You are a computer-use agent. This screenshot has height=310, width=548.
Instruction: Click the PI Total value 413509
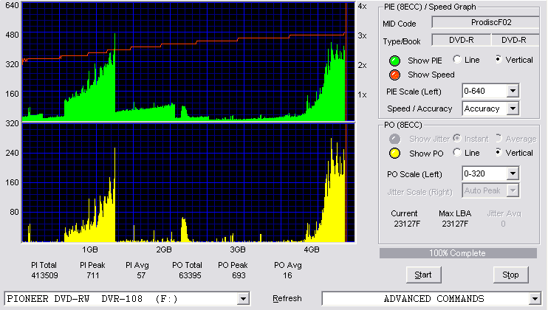[44, 276]
